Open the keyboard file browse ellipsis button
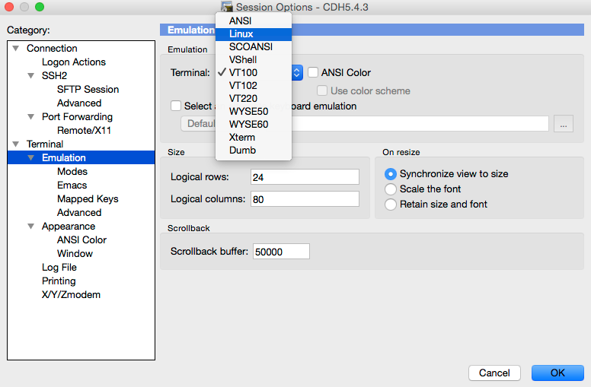The image size is (591, 387). pyautogui.click(x=564, y=124)
